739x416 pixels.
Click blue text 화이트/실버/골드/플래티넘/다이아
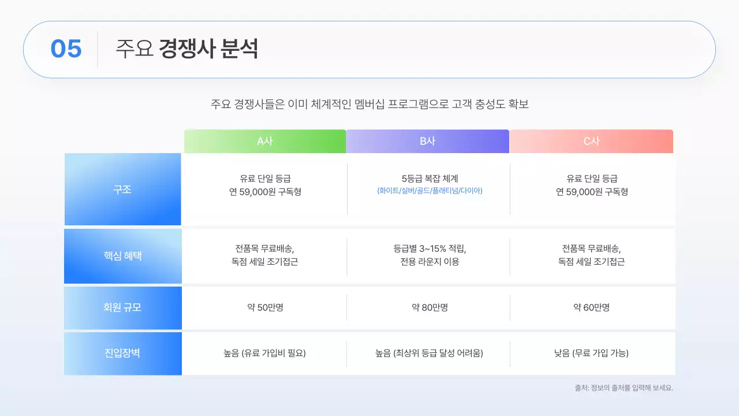[429, 191]
